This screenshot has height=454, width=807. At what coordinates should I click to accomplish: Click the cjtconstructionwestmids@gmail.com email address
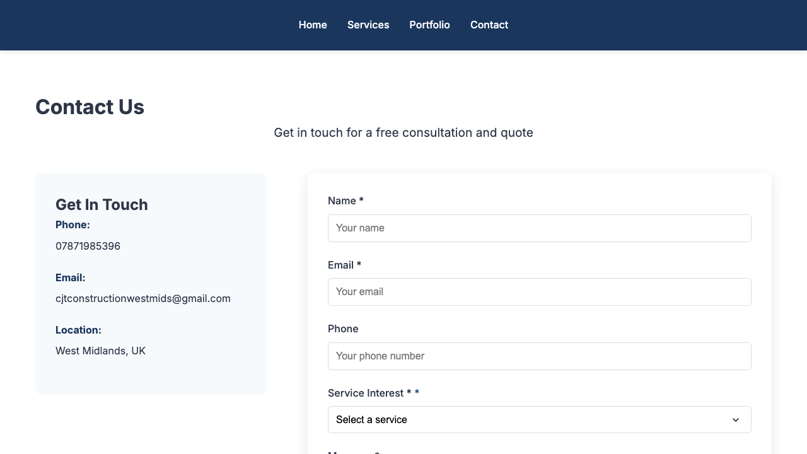(x=143, y=298)
